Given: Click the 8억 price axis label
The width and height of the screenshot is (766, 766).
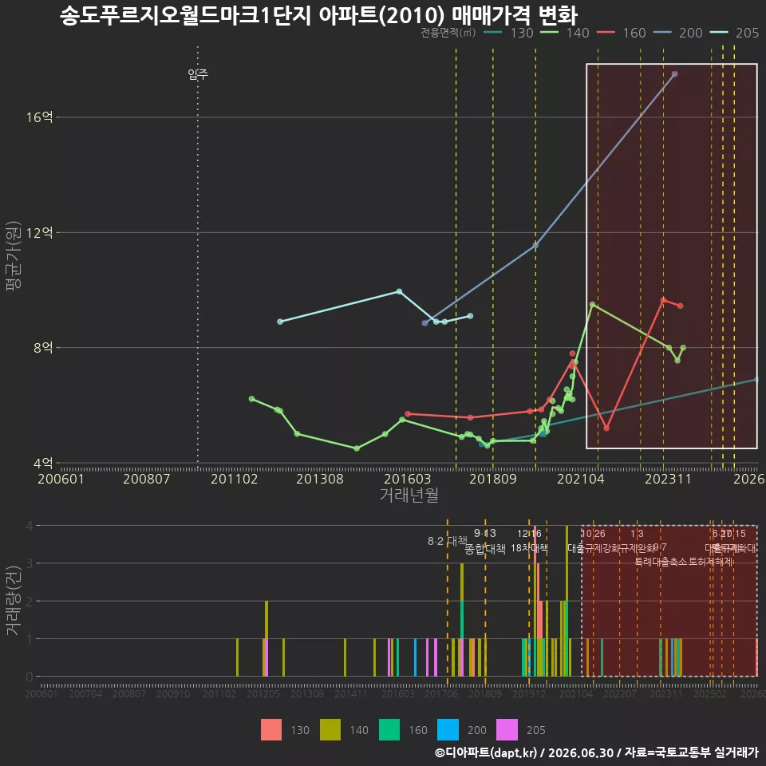Looking at the screenshot, I should 43,348.
